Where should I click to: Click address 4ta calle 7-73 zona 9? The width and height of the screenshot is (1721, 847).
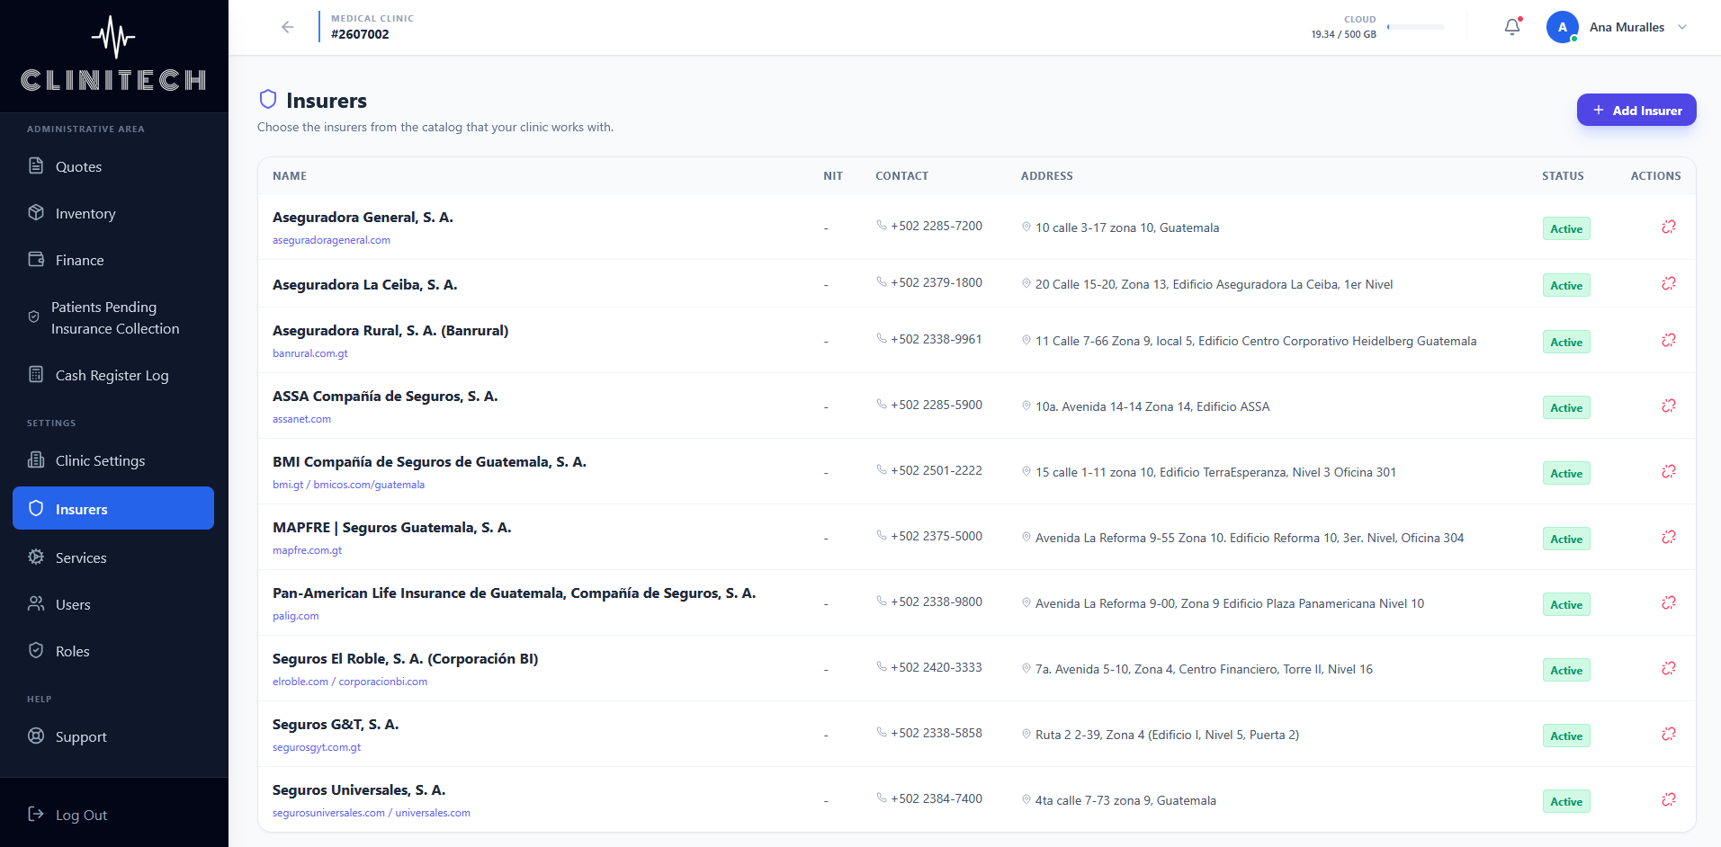click(1125, 800)
